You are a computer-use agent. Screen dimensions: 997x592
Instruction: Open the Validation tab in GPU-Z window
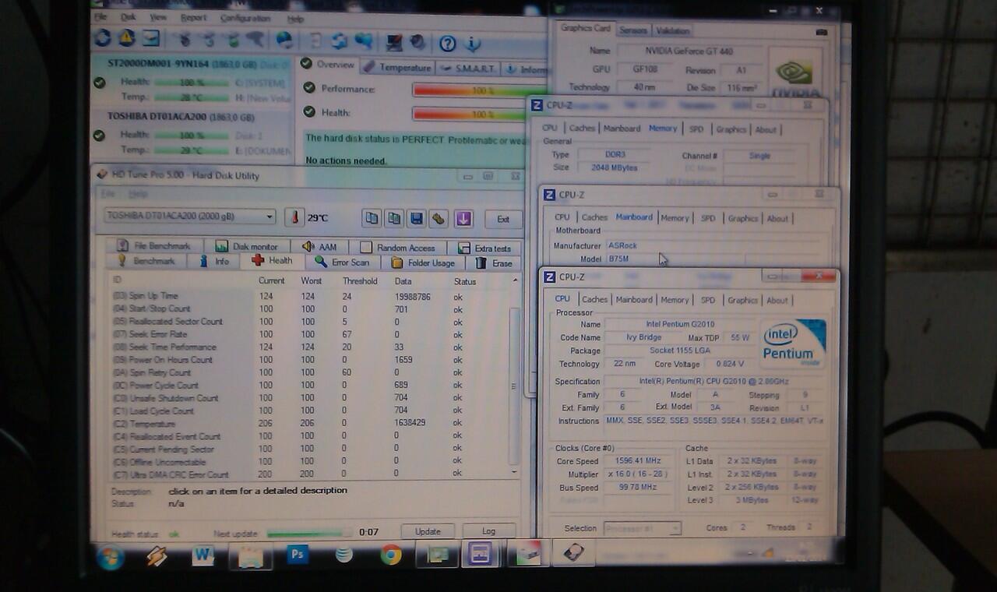pos(672,31)
